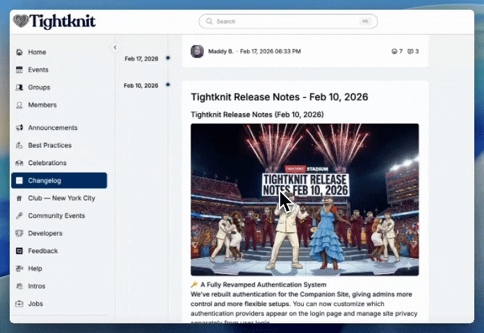
Task: Click the Intros icon
Action: click(x=19, y=286)
